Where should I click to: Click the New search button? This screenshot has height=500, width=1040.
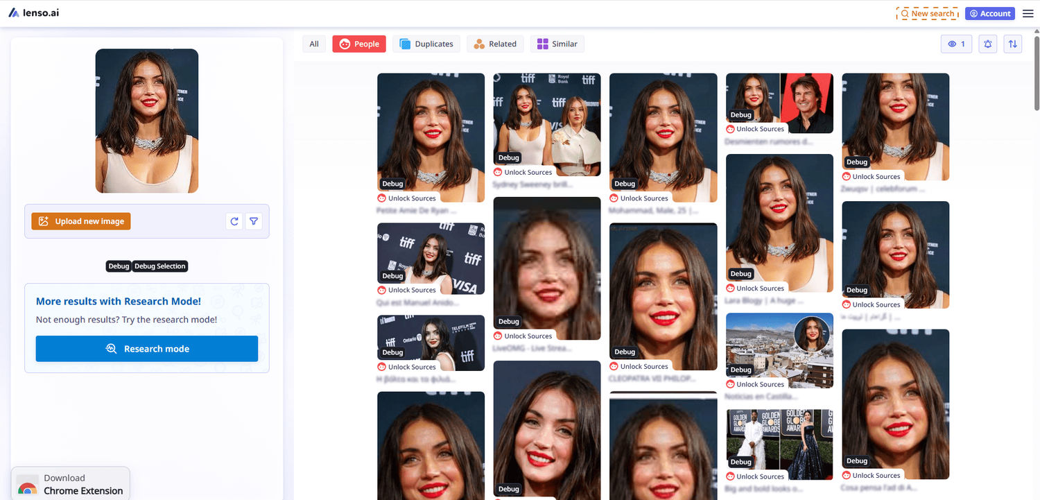point(927,13)
